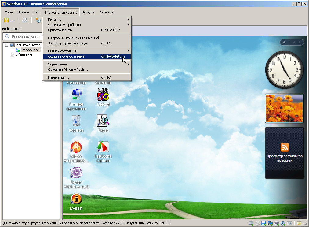Click the network adapter status bar icon
Viewport: 309px width, 227px height.
270,223
